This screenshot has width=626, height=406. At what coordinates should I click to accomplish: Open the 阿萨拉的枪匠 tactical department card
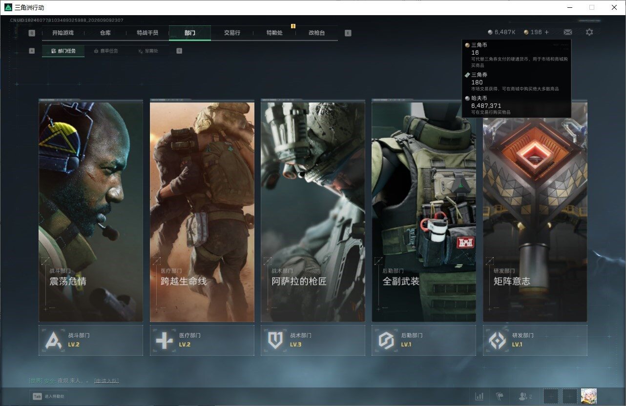pyautogui.click(x=313, y=212)
